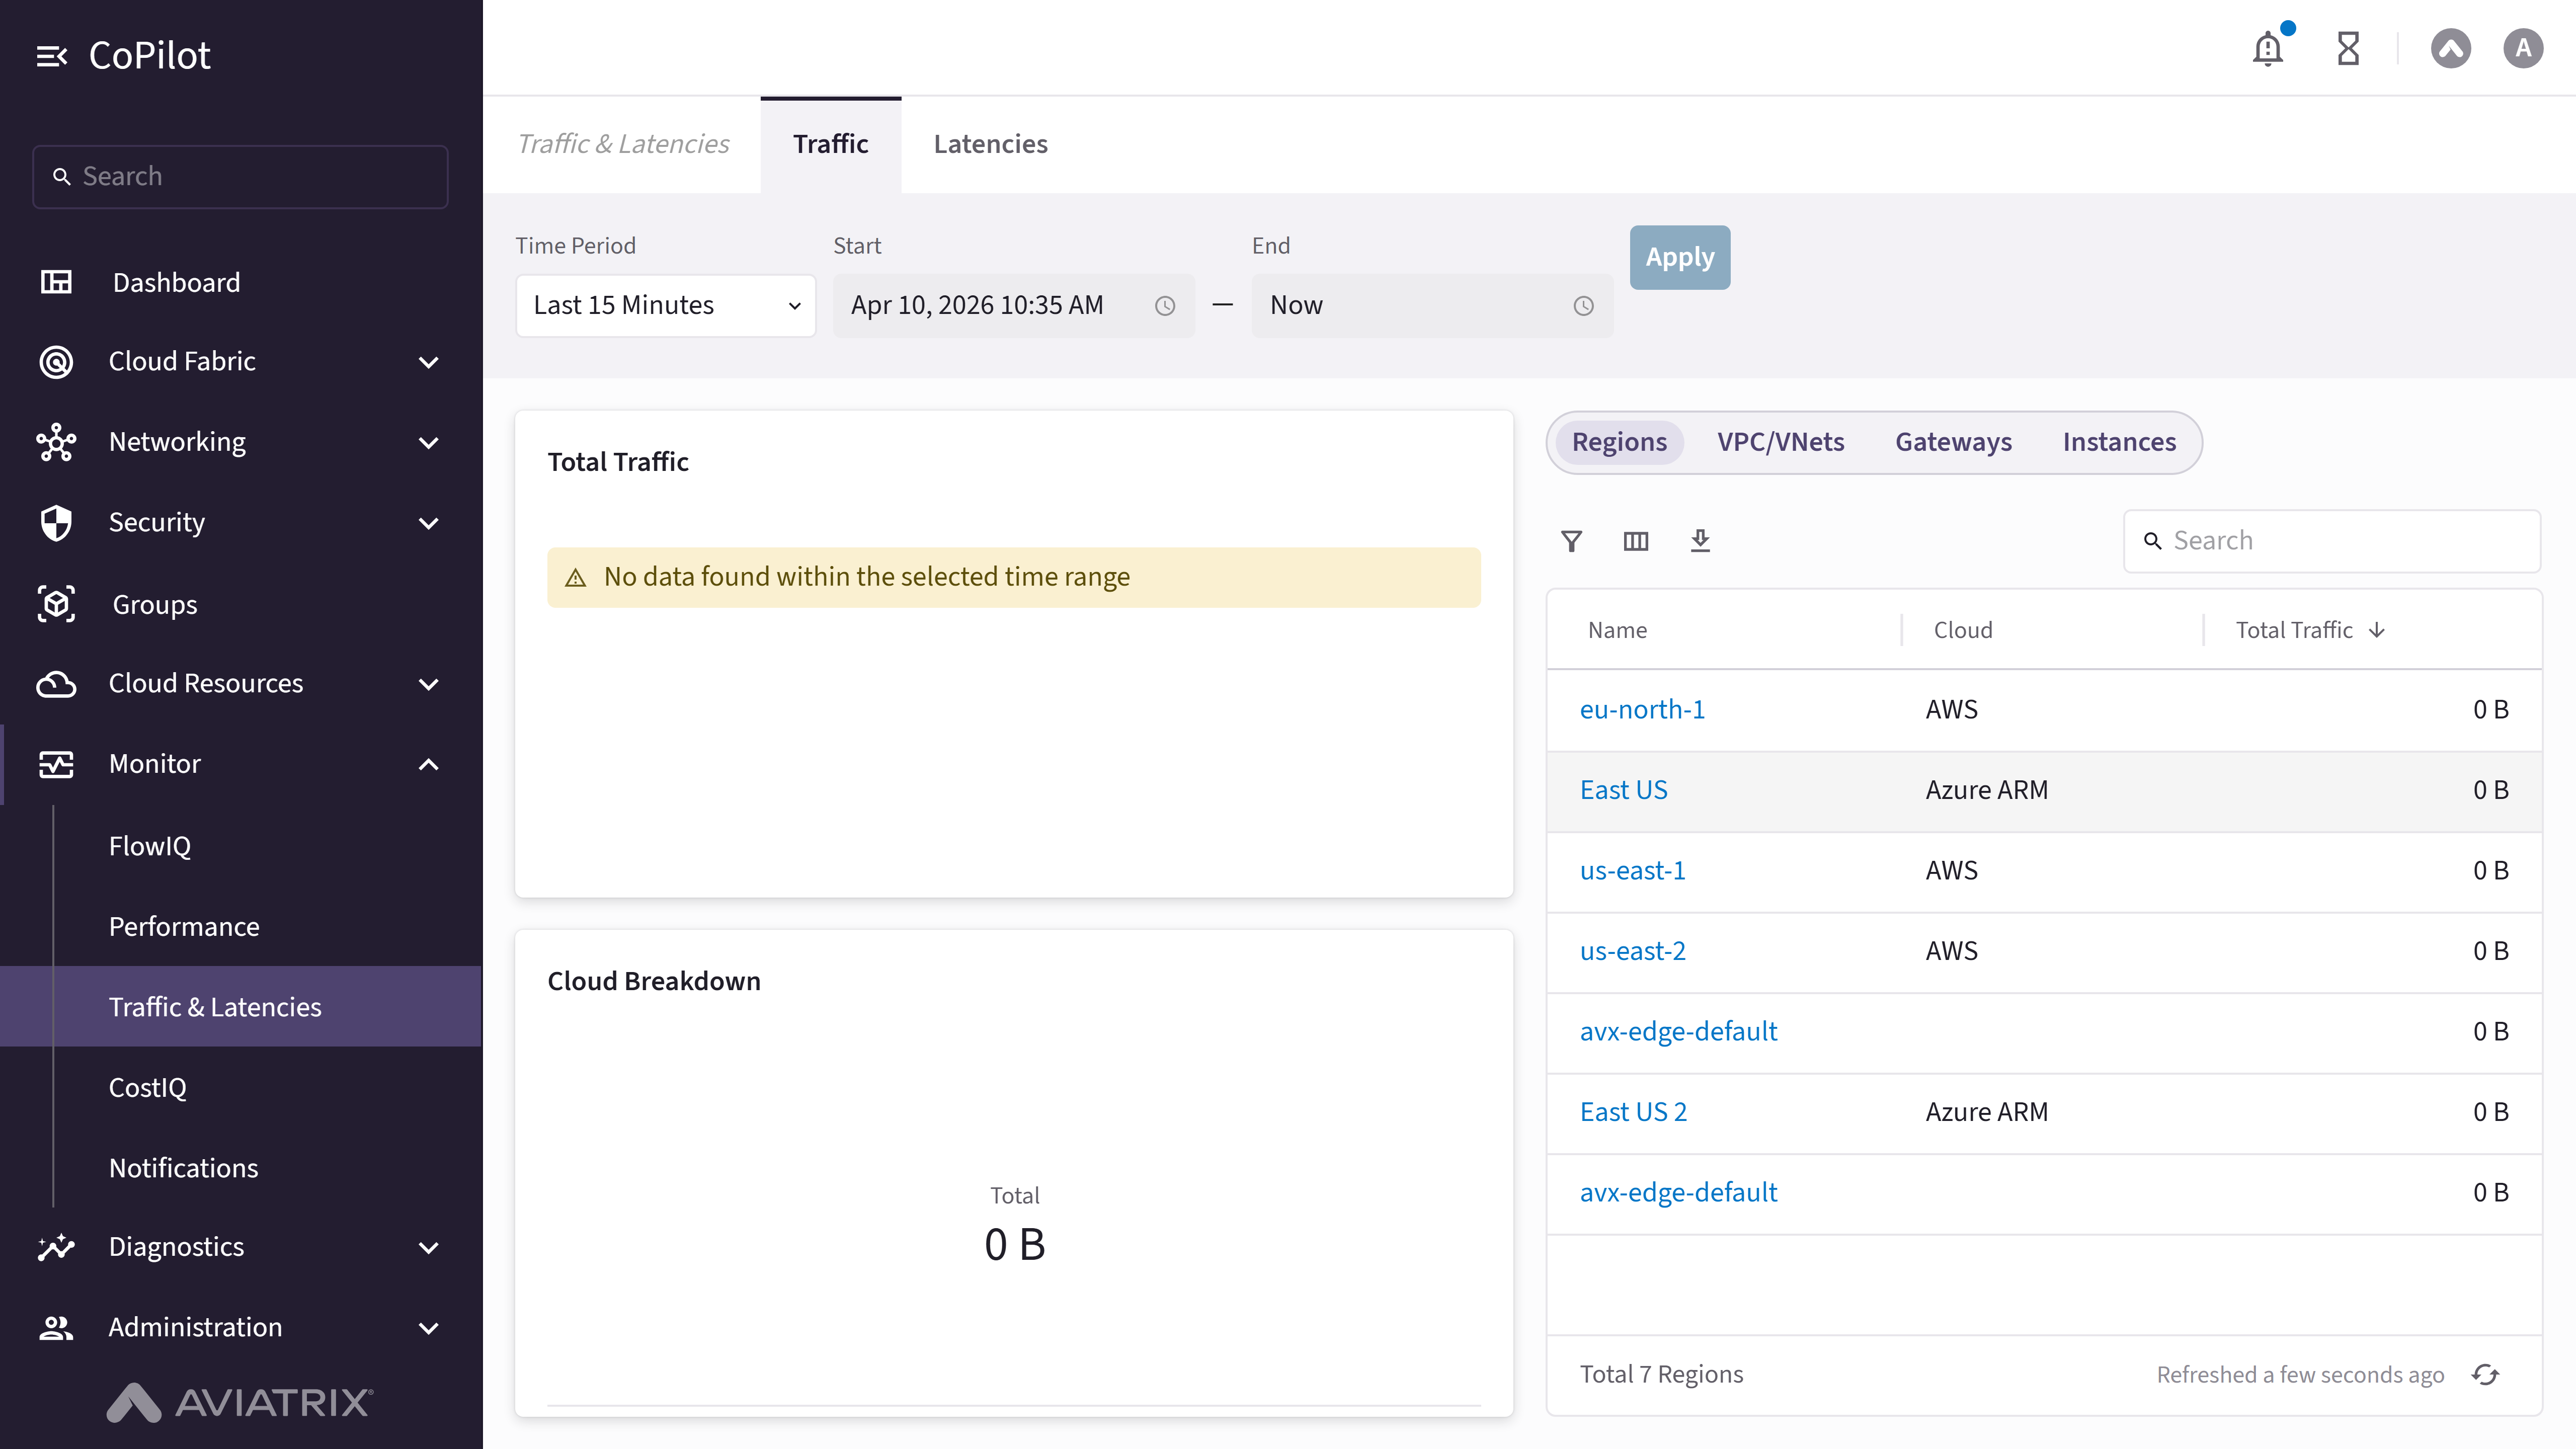The height and width of the screenshot is (1449, 2576).
Task: Open Notifications in the Monitor menu
Action: [x=184, y=1168]
